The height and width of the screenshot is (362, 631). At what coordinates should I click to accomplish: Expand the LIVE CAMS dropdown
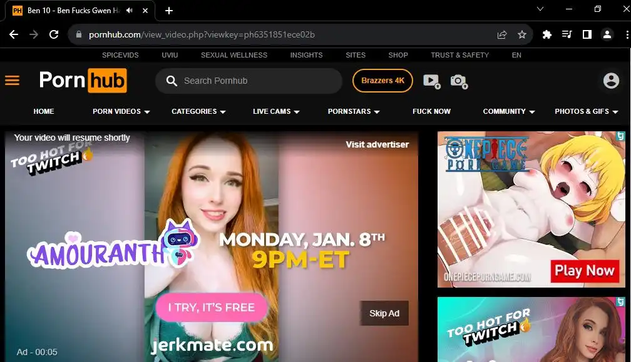[276, 111]
